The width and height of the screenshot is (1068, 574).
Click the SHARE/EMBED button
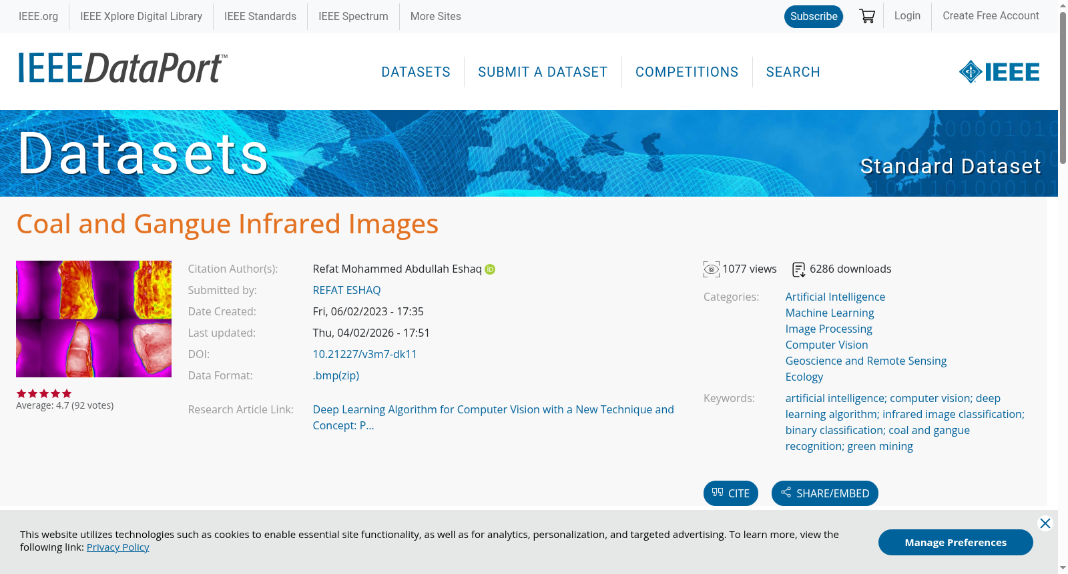pyautogui.click(x=825, y=493)
